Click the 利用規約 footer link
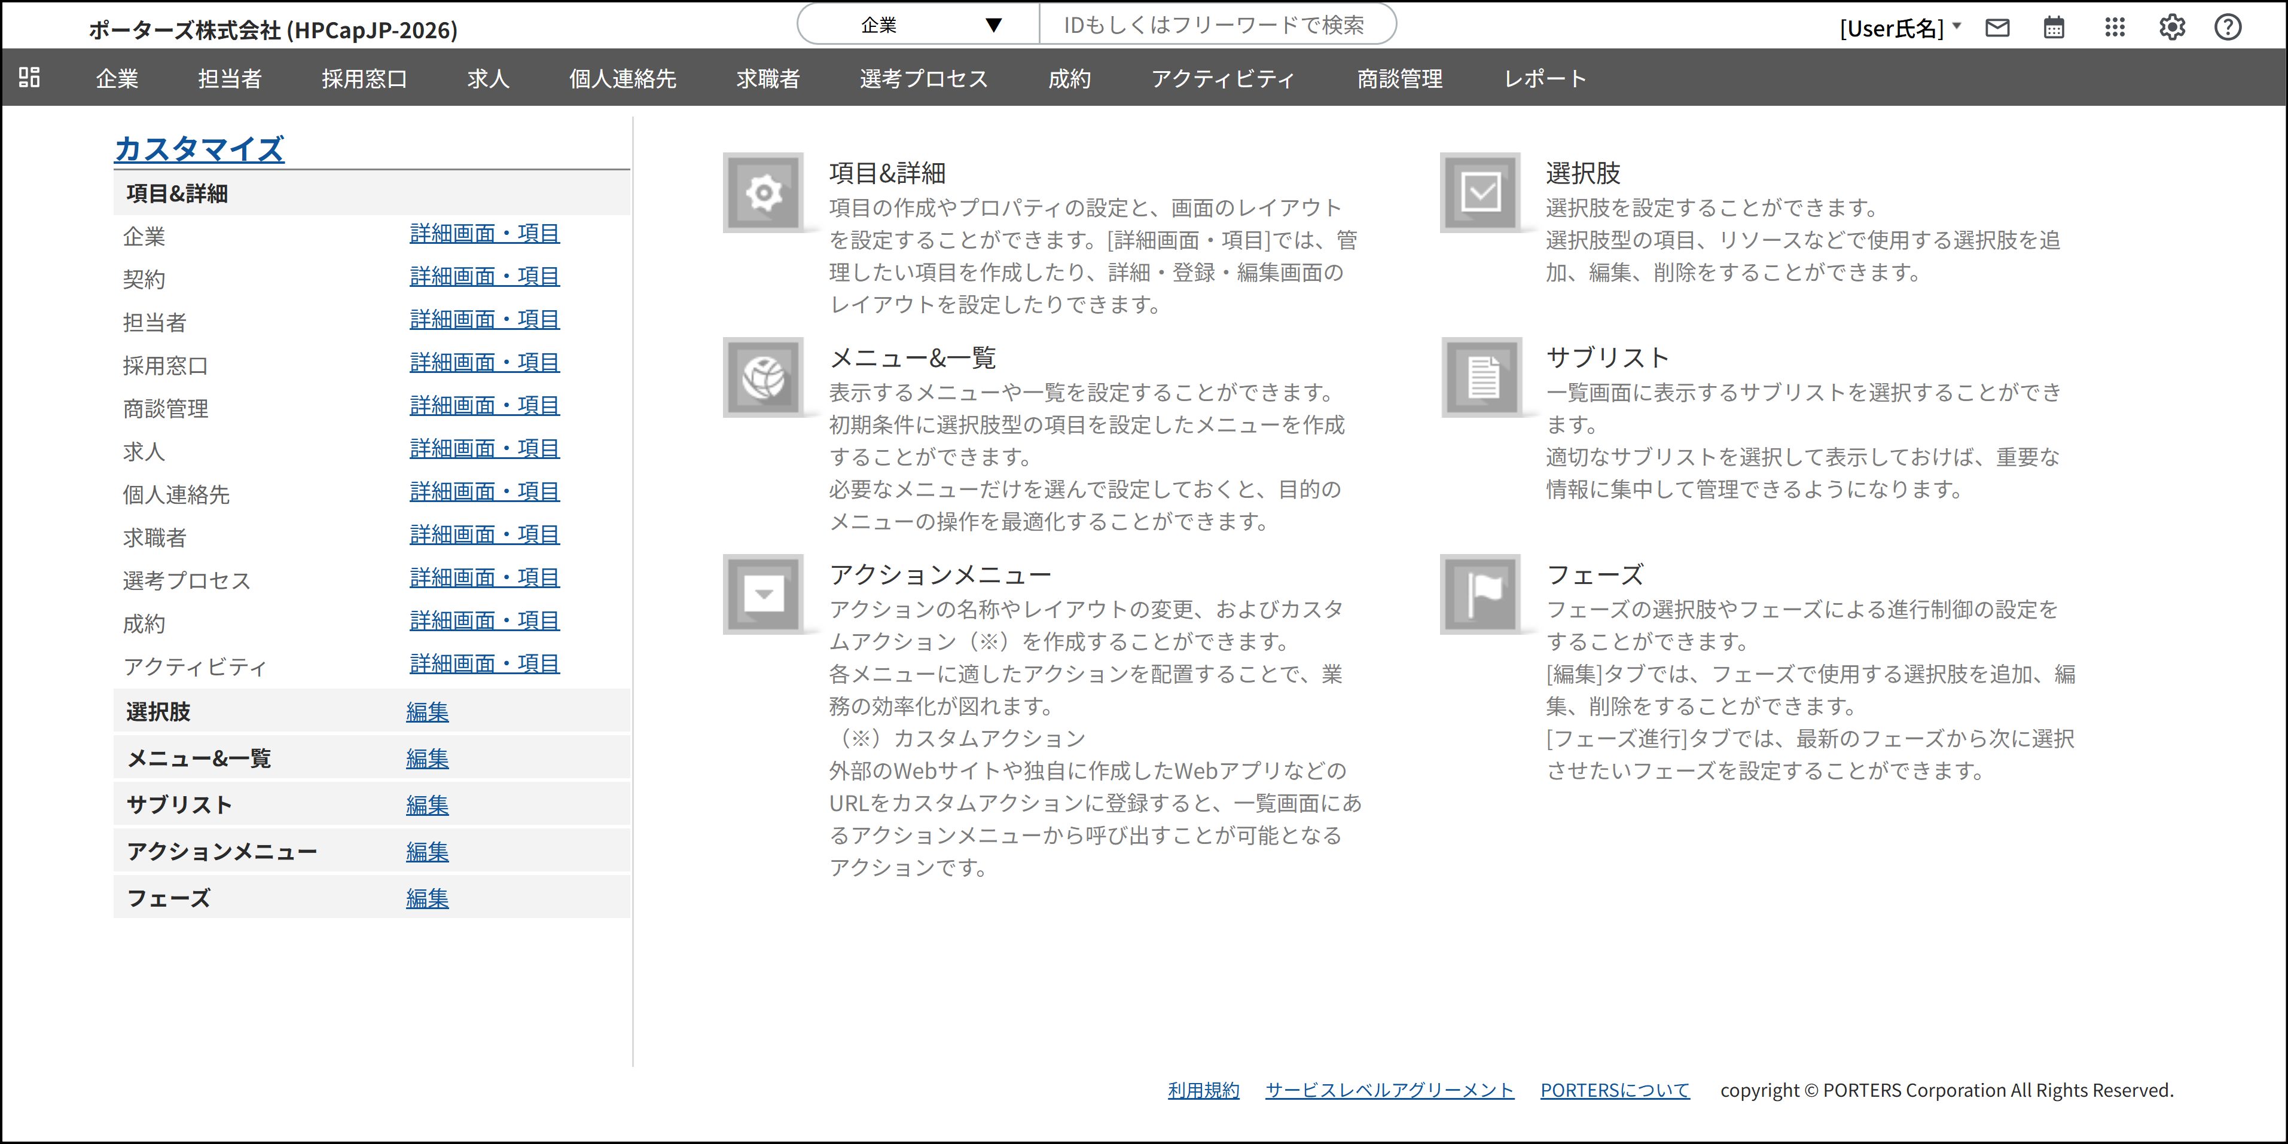The image size is (2288, 1144). (x=1204, y=1090)
